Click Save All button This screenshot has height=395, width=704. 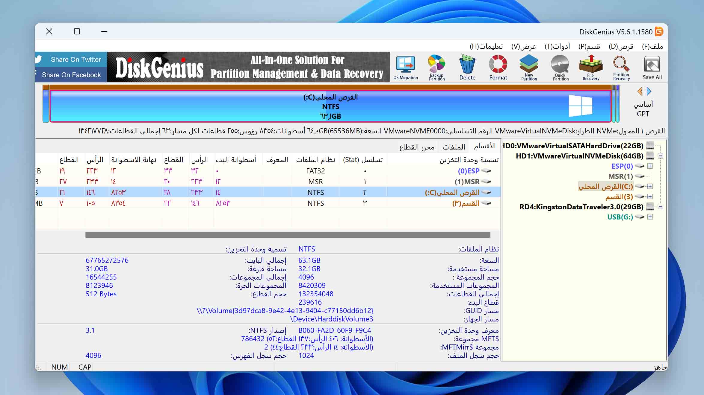[x=653, y=67]
